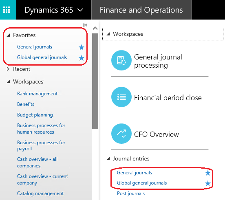Open General journal processing workspace icon
The height and width of the screenshot is (200, 225).
click(121, 60)
